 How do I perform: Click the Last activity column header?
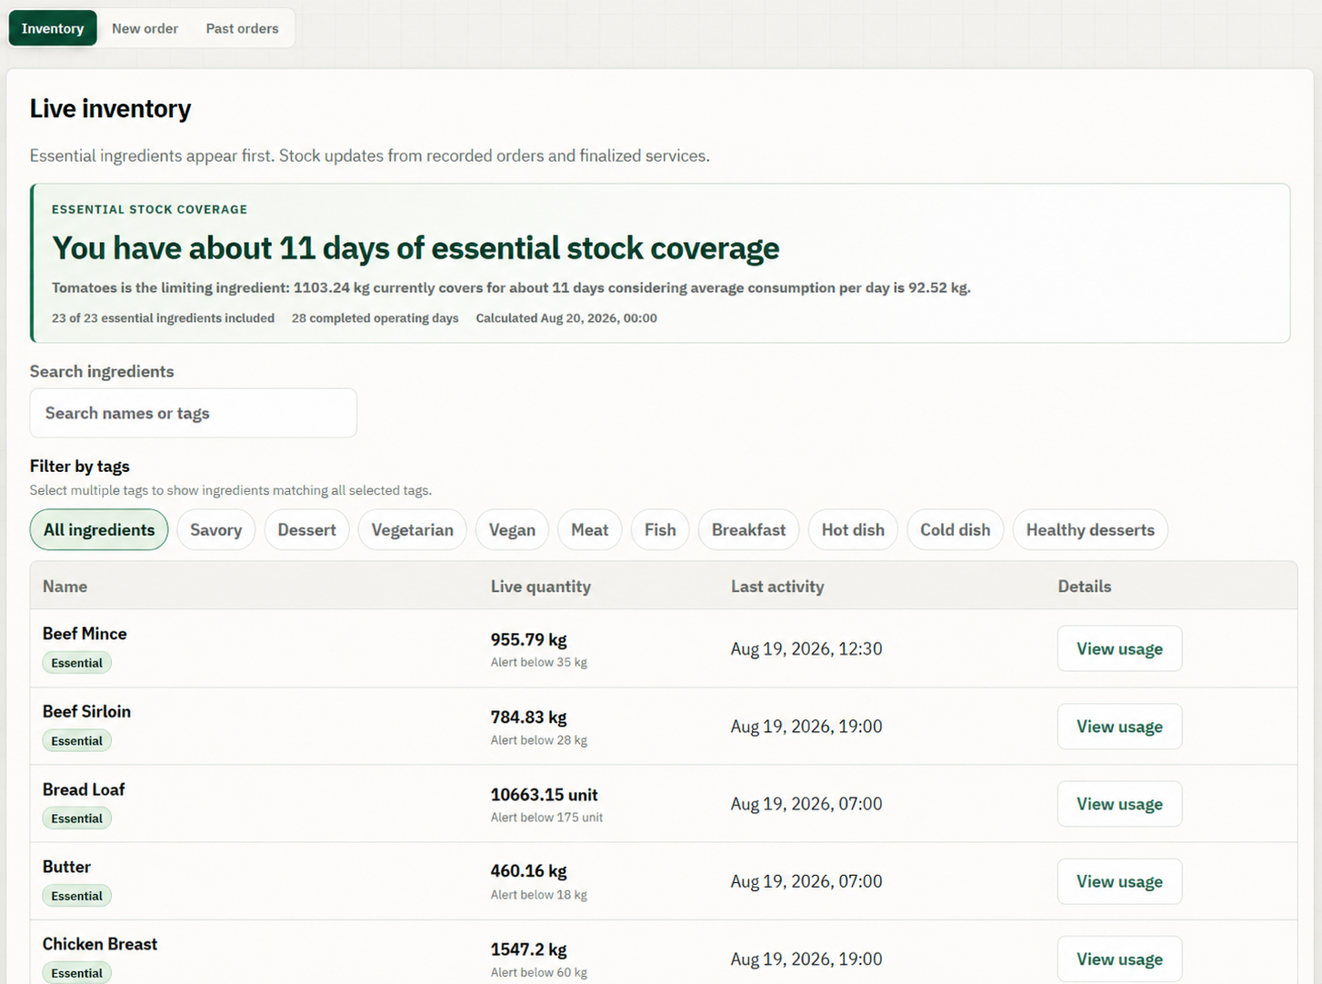click(x=777, y=587)
